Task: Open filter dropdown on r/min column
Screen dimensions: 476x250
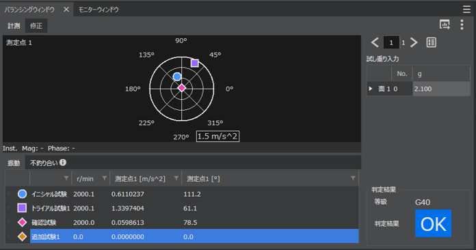Action: point(105,178)
